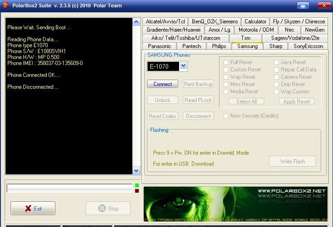The height and width of the screenshot is (227, 333).
Task: Switch to the Alcatel/Avvio/Tcl tab
Action: [x=165, y=22]
